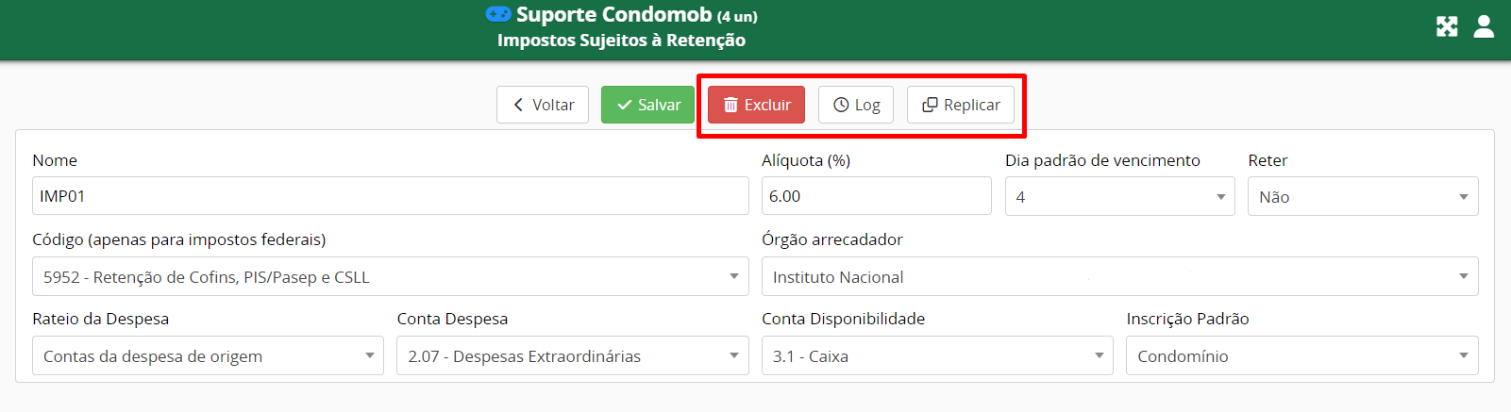Expand the Órgão arrecadador dropdown

point(1119,276)
